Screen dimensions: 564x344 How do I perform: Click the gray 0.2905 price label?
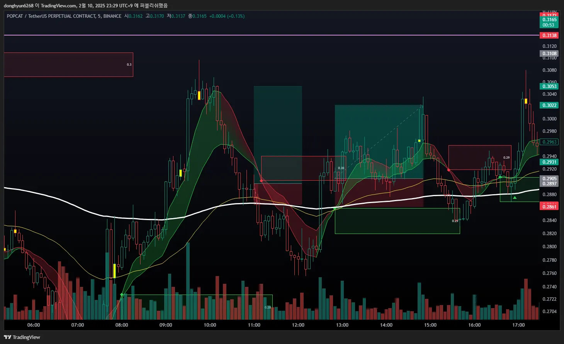click(549, 179)
